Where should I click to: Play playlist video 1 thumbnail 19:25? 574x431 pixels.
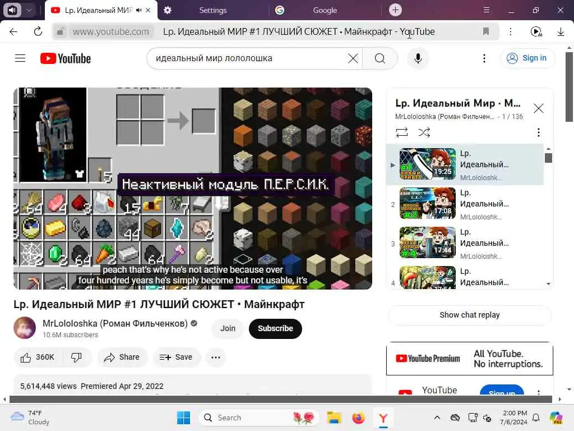tap(428, 164)
